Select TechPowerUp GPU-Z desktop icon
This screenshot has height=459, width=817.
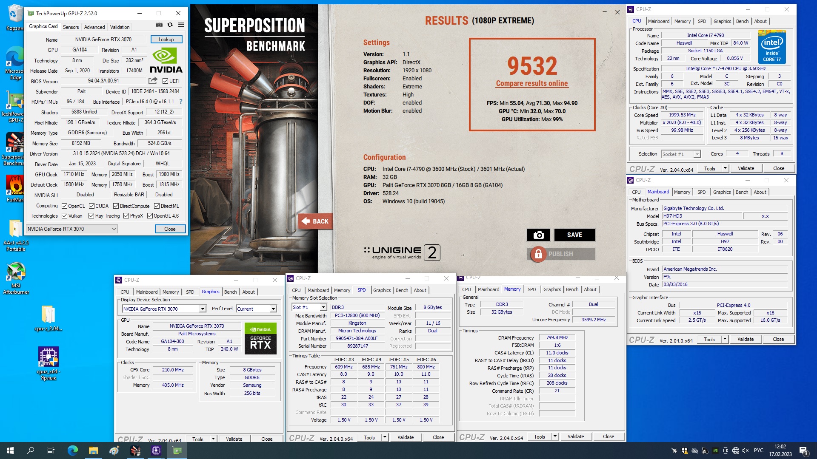[x=15, y=107]
